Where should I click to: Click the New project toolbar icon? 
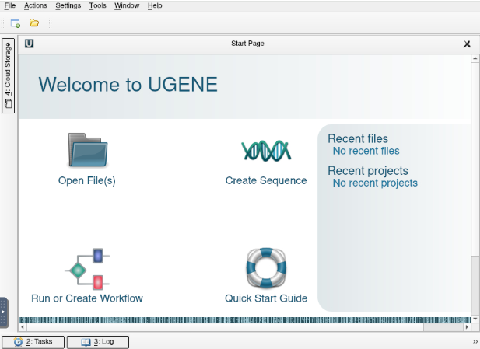16,23
